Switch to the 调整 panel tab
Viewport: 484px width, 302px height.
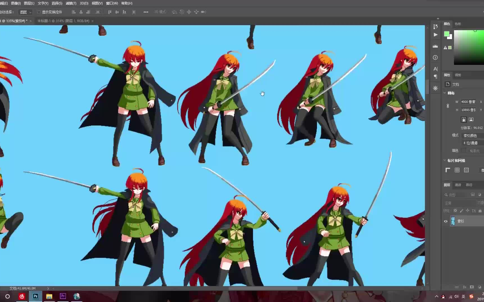click(x=458, y=75)
